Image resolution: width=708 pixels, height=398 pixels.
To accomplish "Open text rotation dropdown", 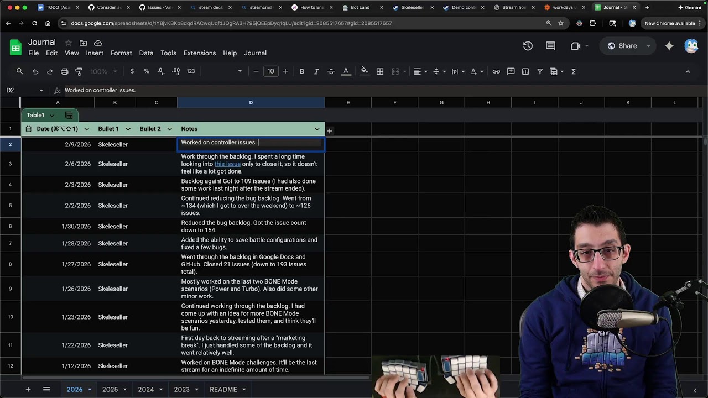I will click(x=477, y=71).
